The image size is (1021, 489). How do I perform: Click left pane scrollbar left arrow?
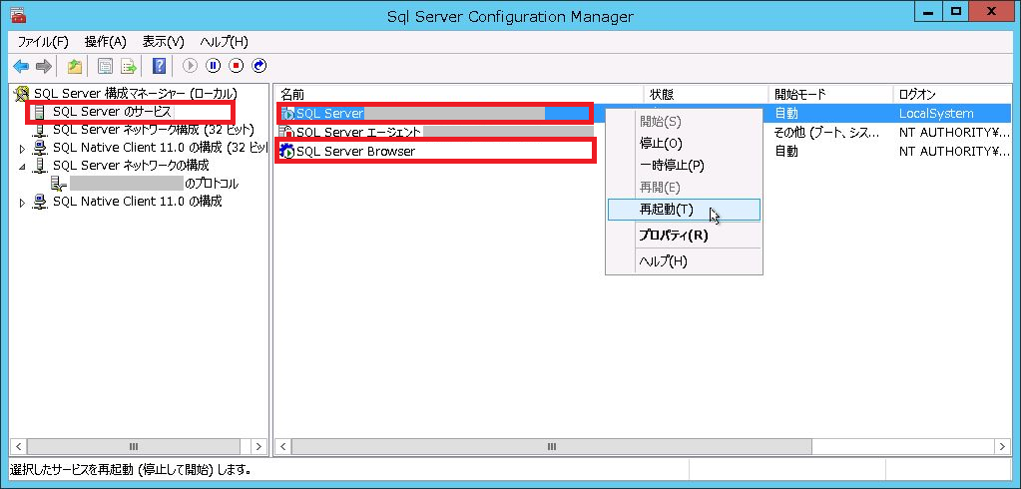coord(18,447)
